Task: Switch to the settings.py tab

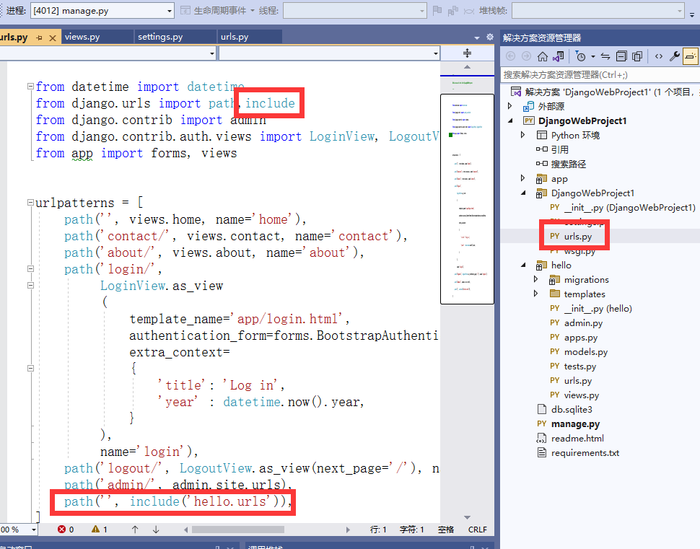Action: point(175,36)
